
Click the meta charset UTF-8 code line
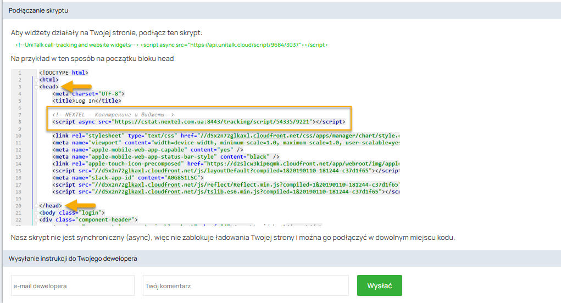tap(89, 94)
